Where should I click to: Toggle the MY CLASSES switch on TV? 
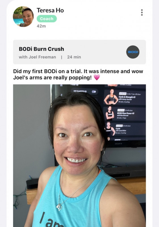tap(94, 92)
